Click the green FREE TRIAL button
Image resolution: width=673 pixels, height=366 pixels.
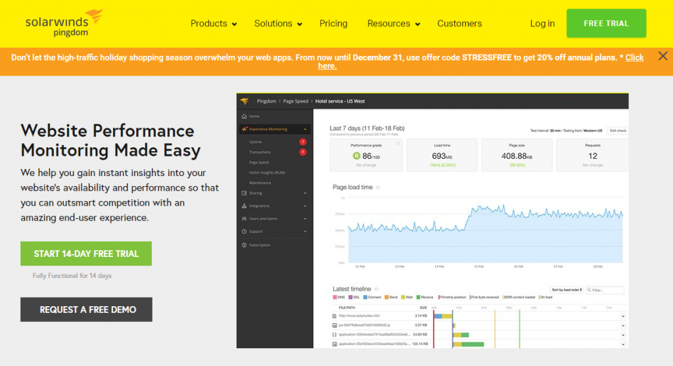(606, 23)
